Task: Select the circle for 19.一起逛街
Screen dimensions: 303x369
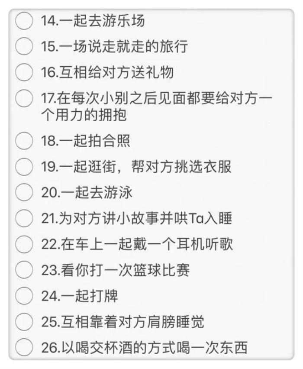Action: (24, 167)
